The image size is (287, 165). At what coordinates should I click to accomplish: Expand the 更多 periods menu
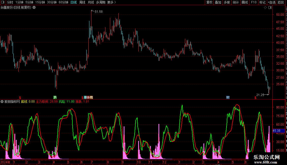pyautogui.click(x=111, y=2)
